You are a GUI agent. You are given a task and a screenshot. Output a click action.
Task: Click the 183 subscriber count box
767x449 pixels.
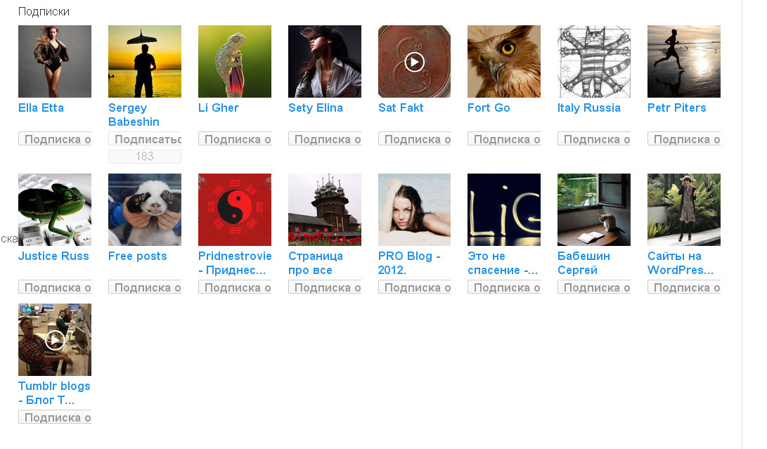click(145, 157)
